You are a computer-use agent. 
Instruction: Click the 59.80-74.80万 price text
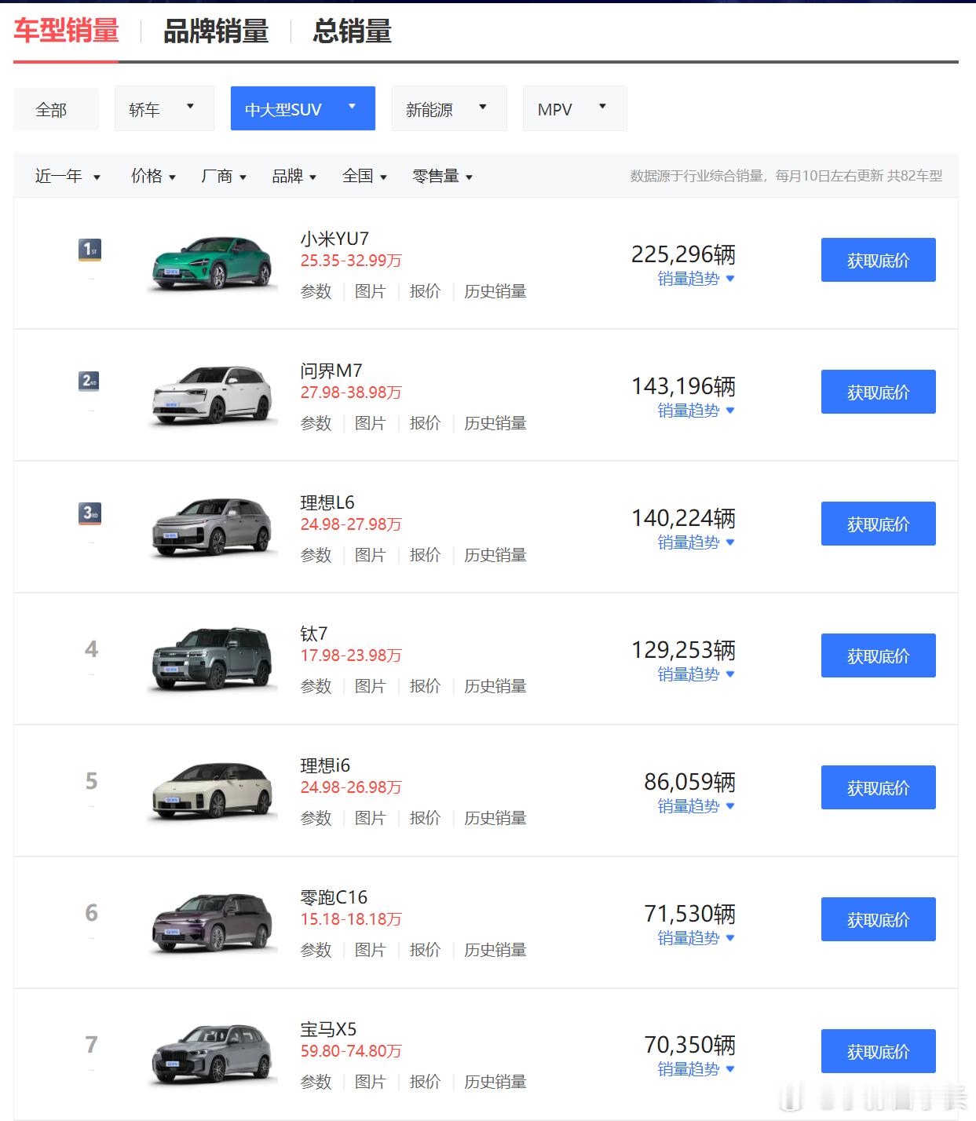pos(351,1051)
